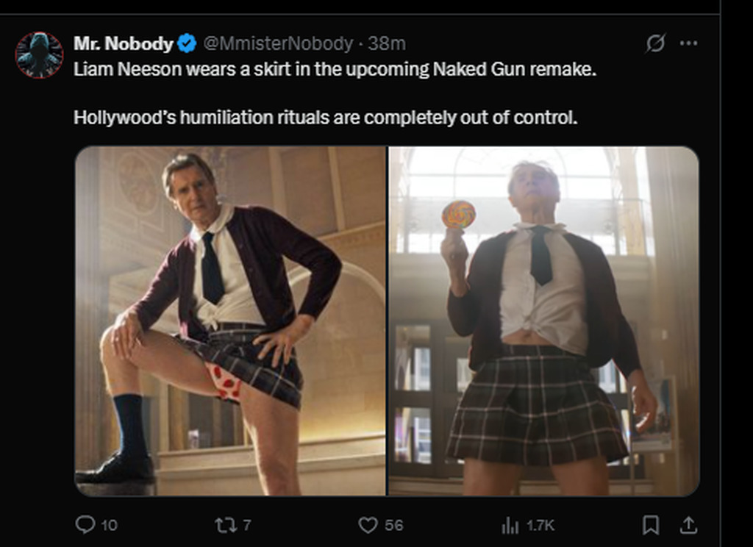
Task: Open the post via the 38m timestamp
Action: (x=388, y=44)
